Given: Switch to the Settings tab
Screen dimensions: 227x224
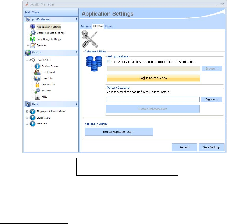Looking at the screenshot, I should pyautogui.click(x=86, y=27).
